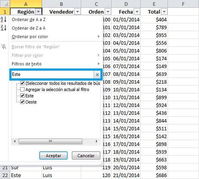Open the Total filter dropdown

pyautogui.click(x=164, y=12)
